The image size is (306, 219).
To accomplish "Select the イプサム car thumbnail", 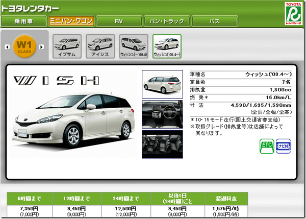I will pos(67,46).
